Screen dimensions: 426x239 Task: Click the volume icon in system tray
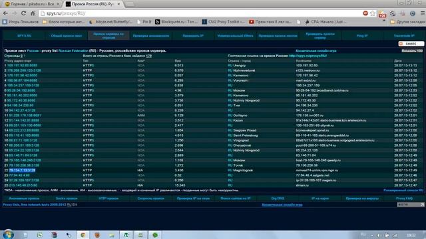click(379, 235)
